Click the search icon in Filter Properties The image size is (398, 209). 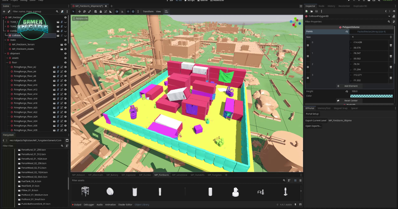pos(389,22)
